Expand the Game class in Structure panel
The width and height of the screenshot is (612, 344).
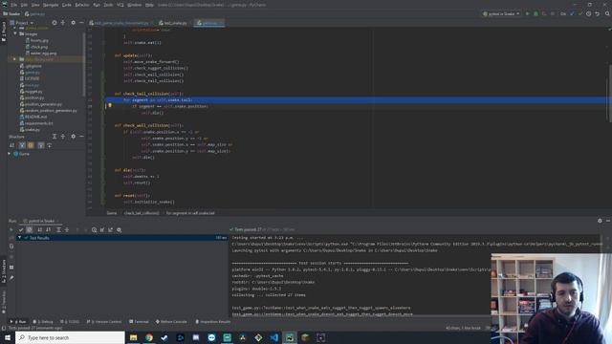click(x=9, y=154)
